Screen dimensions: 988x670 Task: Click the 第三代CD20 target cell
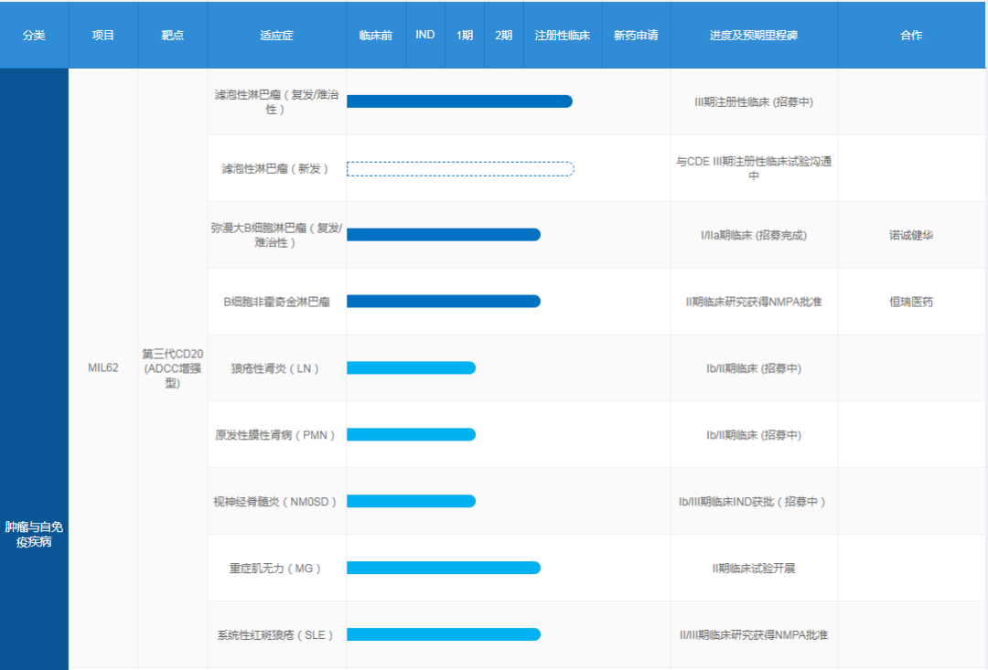point(172,368)
